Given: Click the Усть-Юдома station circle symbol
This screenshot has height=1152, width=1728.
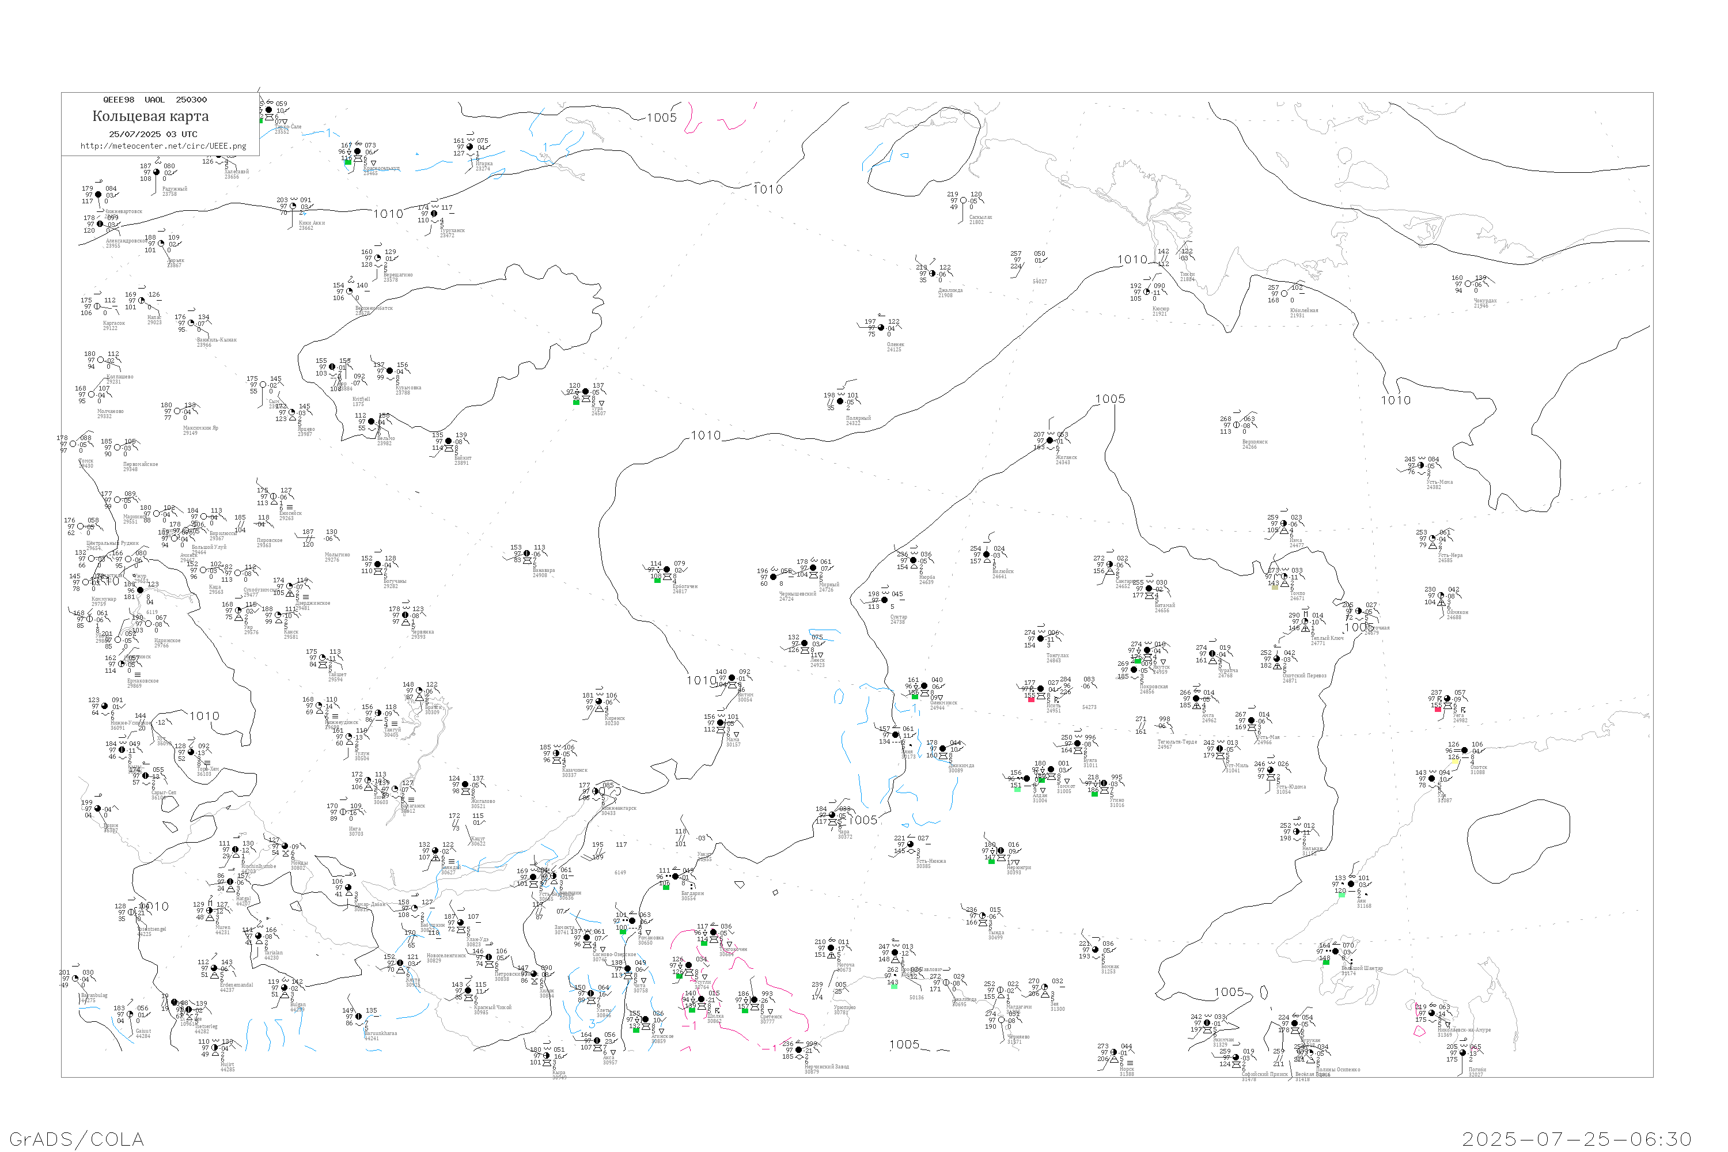Looking at the screenshot, I should (1270, 770).
